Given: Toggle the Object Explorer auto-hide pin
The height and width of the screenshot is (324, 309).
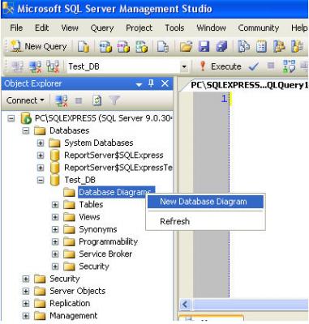Looking at the screenshot, I should (151, 83).
